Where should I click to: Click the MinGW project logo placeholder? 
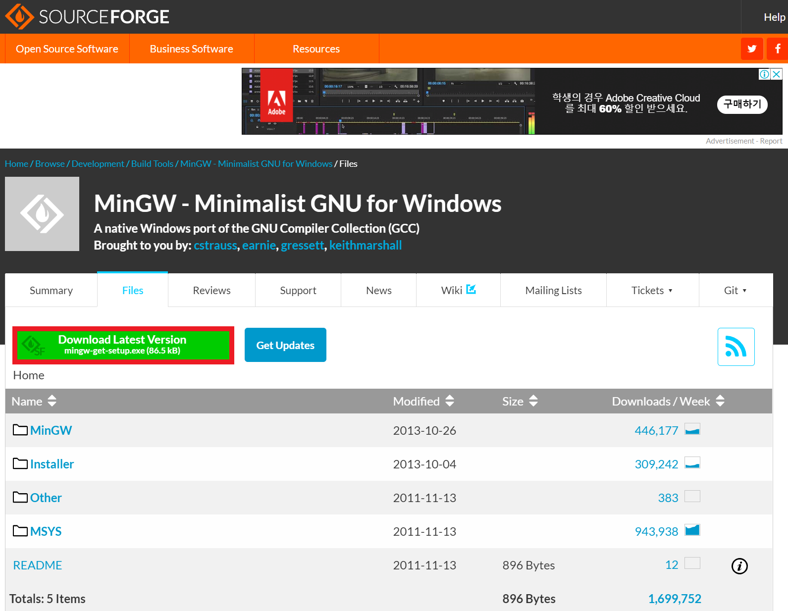tap(42, 214)
